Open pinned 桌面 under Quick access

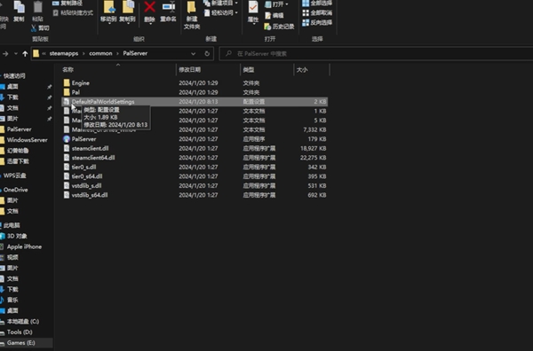tap(12, 87)
